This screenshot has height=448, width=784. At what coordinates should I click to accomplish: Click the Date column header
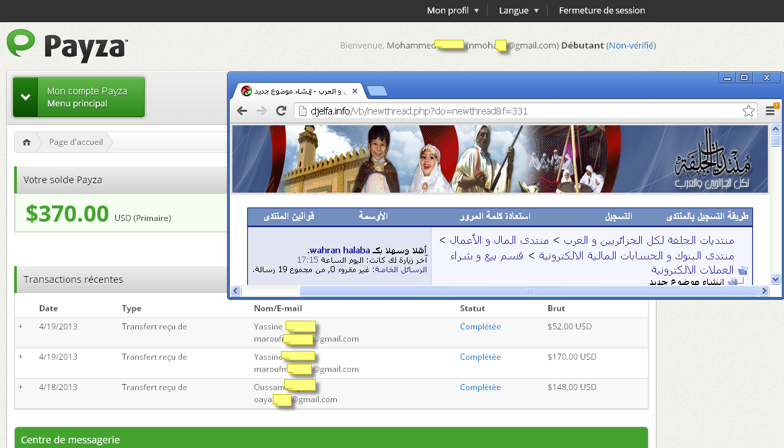tap(48, 309)
